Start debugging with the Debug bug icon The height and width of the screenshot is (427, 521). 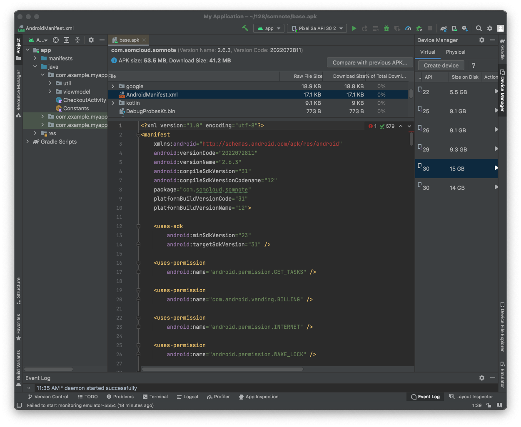(386, 28)
